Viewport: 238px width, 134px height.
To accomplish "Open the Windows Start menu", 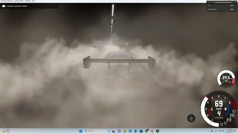I will tap(81, 131).
